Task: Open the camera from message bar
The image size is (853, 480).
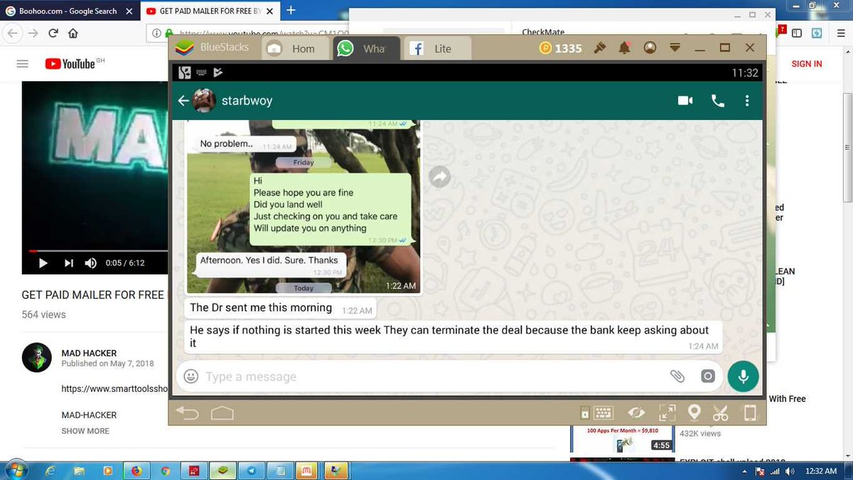Action: (708, 377)
